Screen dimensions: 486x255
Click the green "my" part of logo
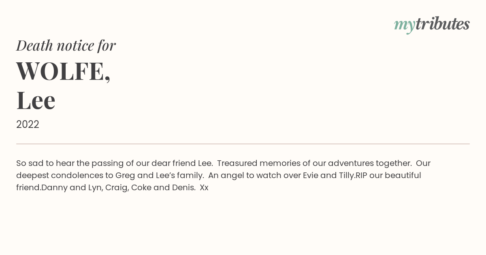405,26
